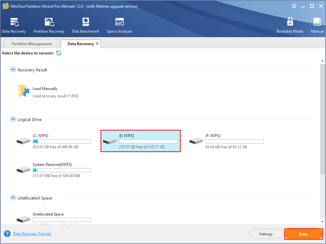326x244 pixels.
Task: Click the C: NTFS drive icon
Action: click(x=23, y=141)
